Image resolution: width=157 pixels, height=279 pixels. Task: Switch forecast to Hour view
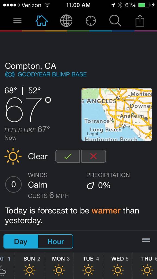[56, 241]
